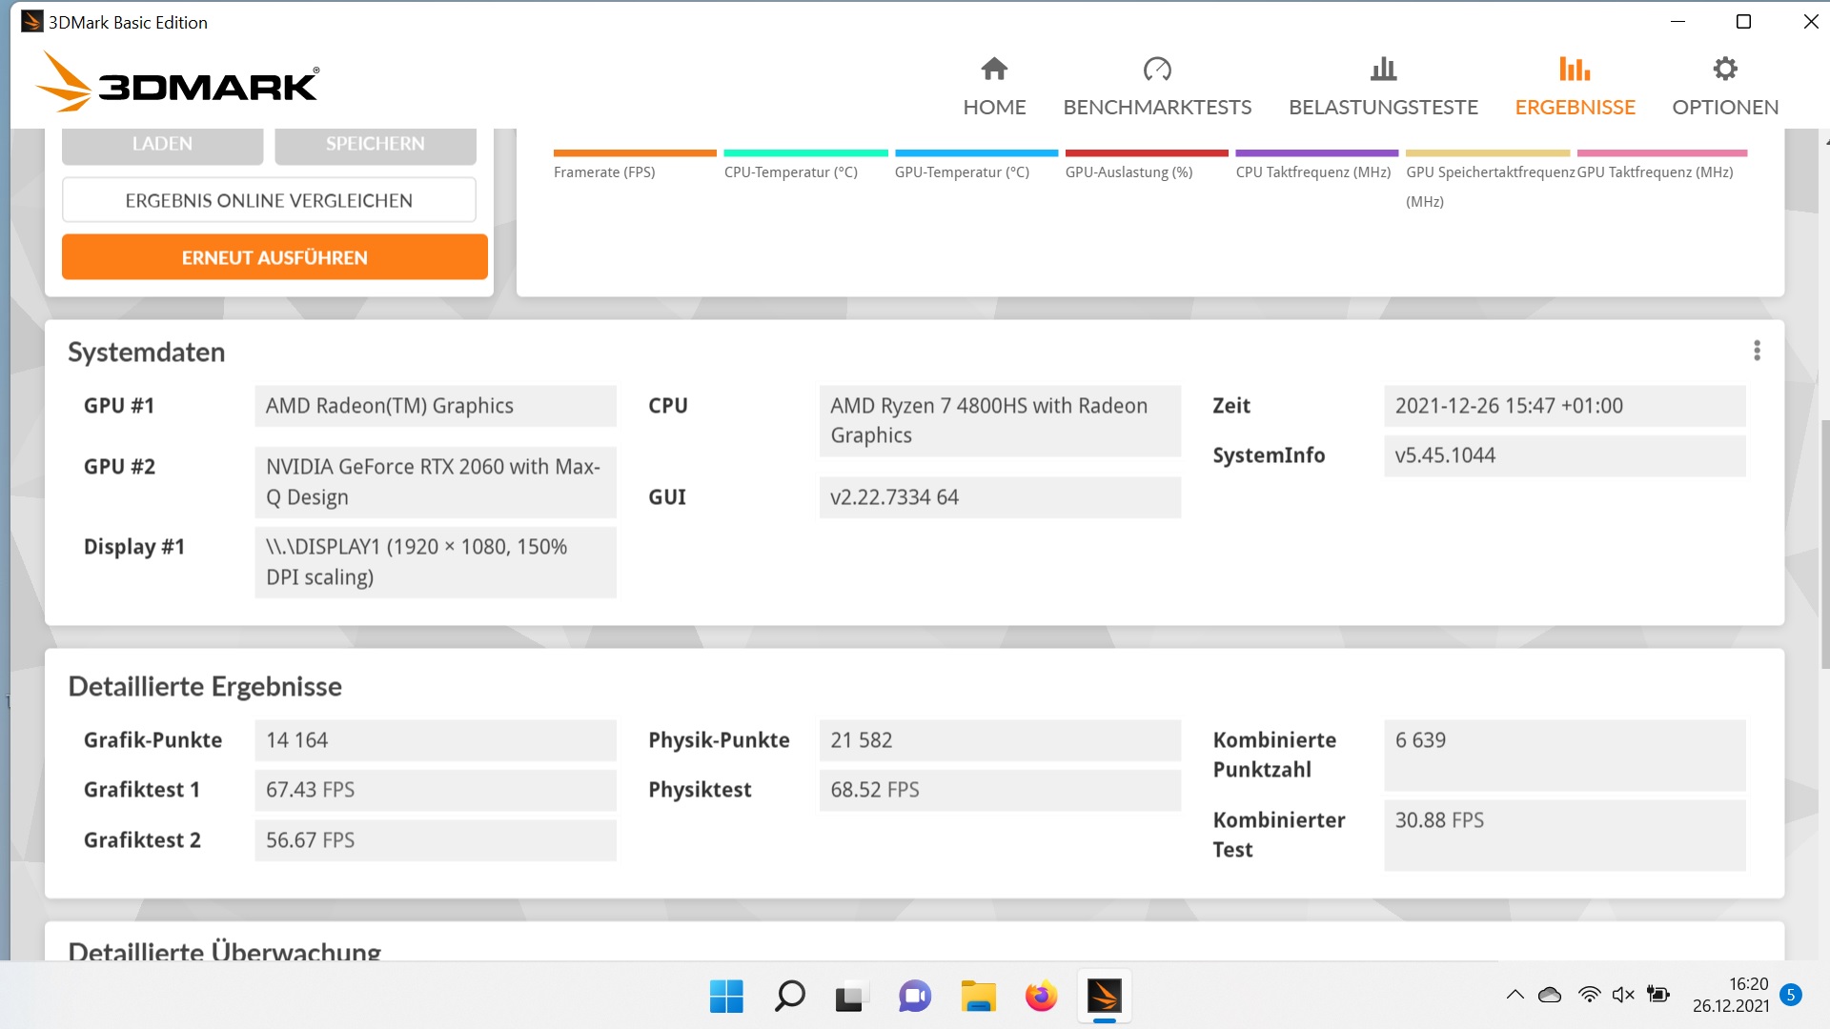The image size is (1830, 1029).
Task: Open the Optionen gear icon
Action: pyautogui.click(x=1725, y=69)
